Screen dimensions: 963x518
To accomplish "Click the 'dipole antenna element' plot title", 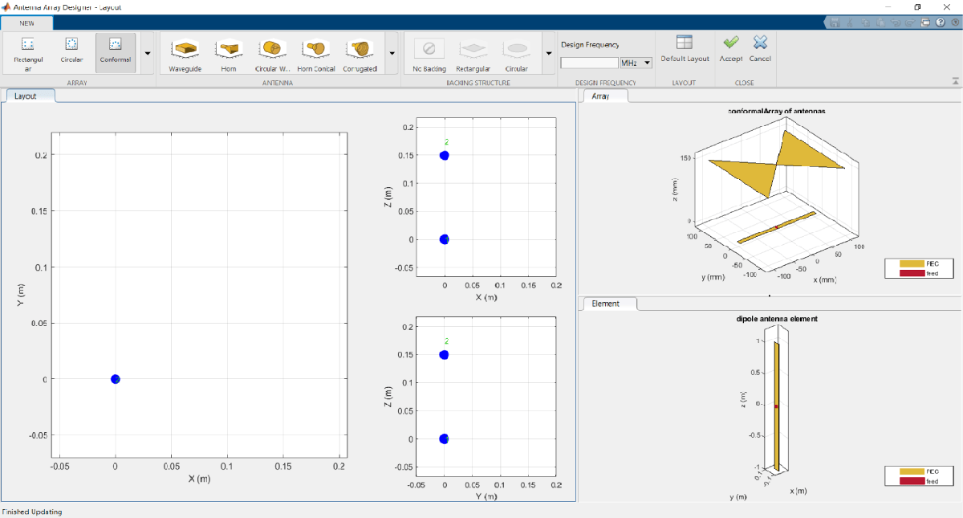I will point(777,319).
